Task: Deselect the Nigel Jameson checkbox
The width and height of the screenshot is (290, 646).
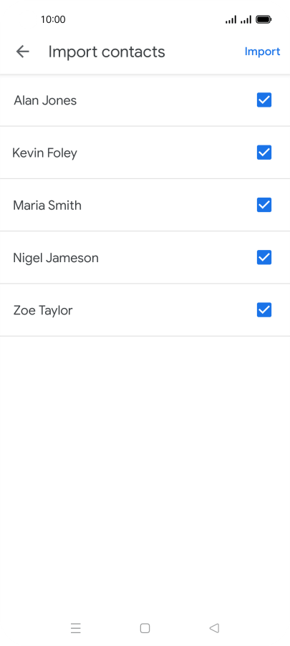Action: click(x=264, y=258)
